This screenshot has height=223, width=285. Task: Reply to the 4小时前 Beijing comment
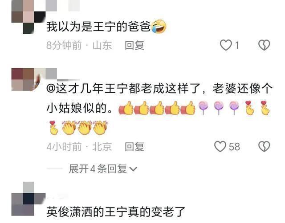click(x=134, y=147)
